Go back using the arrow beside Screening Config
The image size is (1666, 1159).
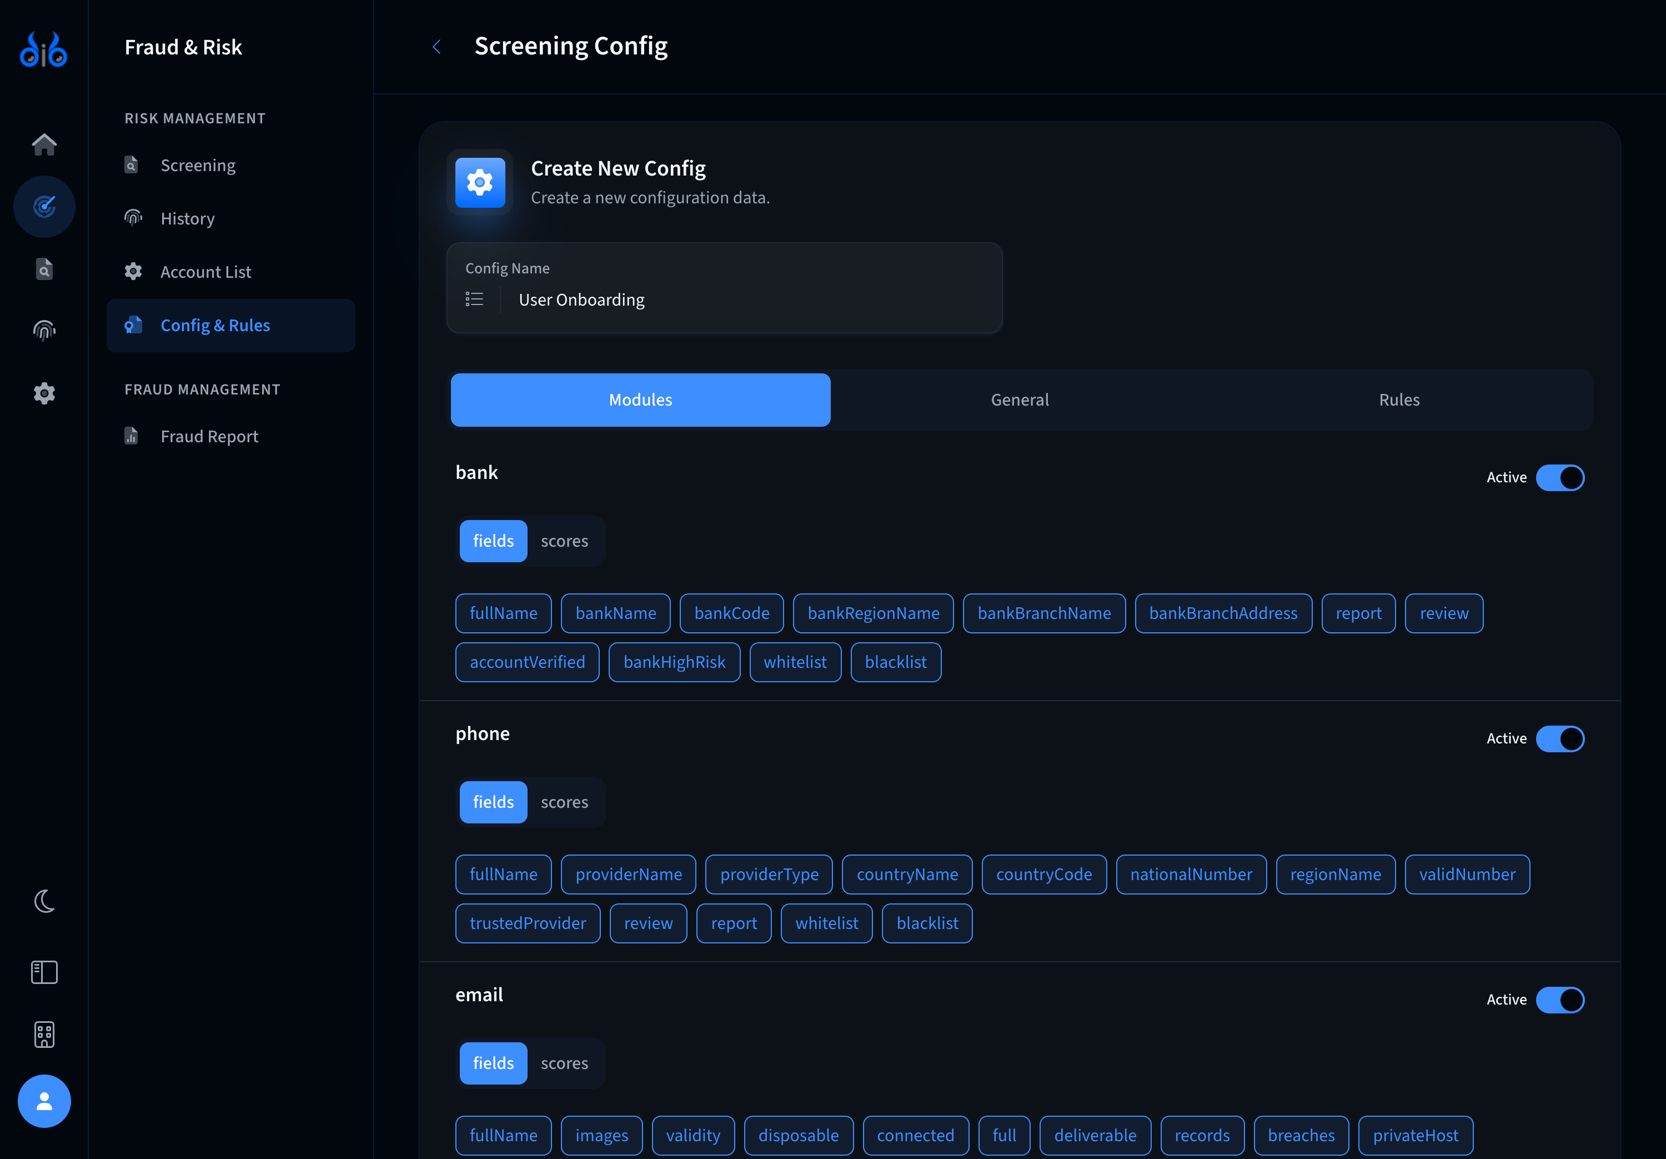point(436,47)
